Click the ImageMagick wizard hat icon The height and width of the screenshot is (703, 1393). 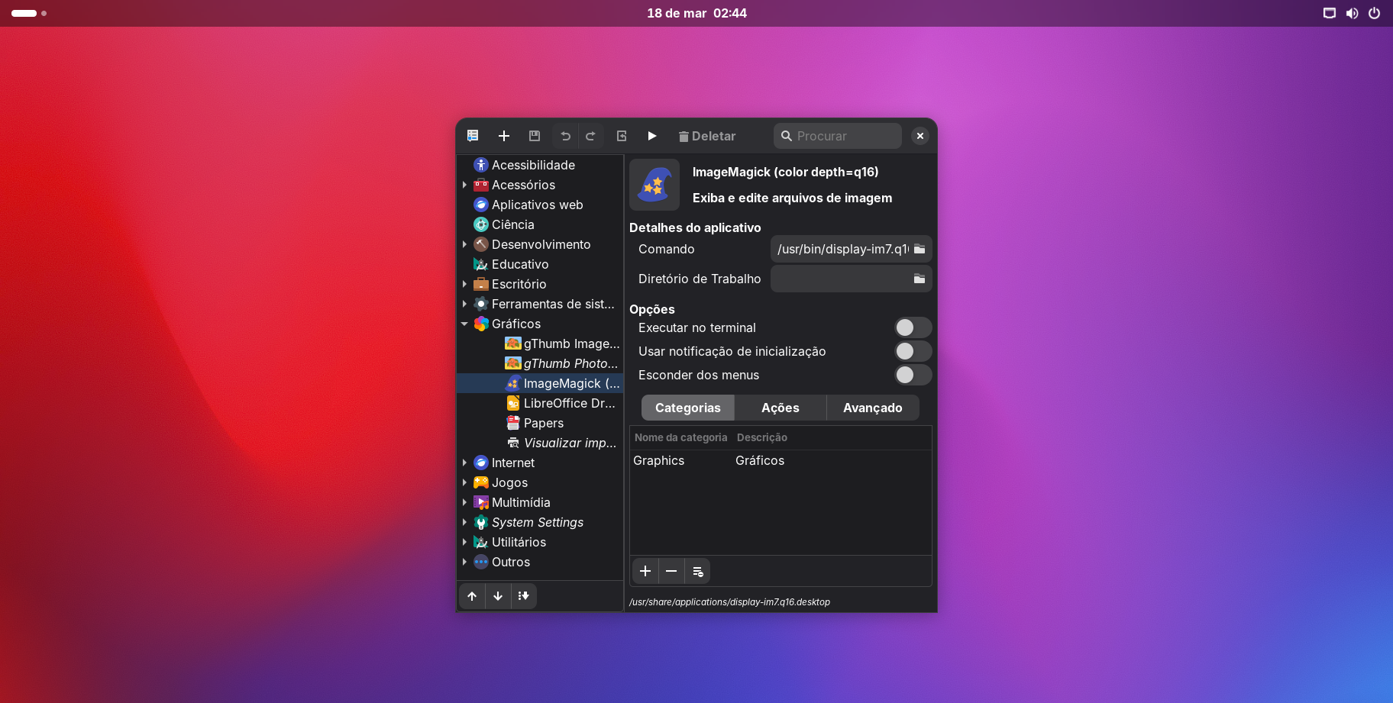(x=654, y=185)
